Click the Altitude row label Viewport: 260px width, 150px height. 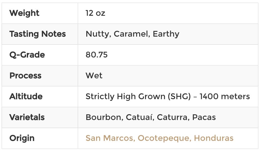(26, 96)
